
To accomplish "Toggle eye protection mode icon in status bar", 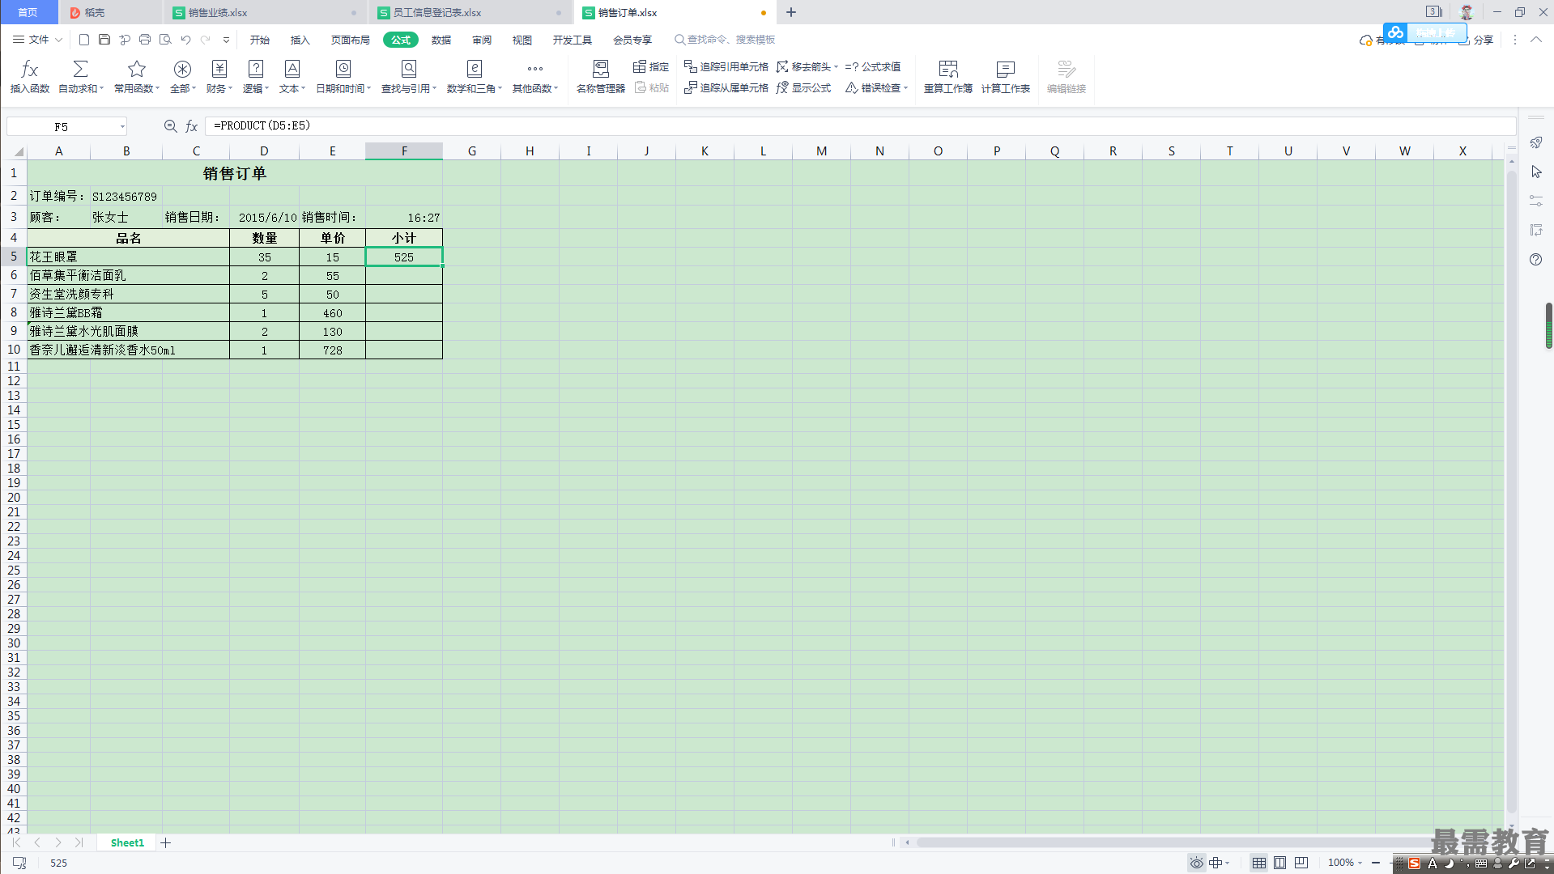I will click(1196, 863).
